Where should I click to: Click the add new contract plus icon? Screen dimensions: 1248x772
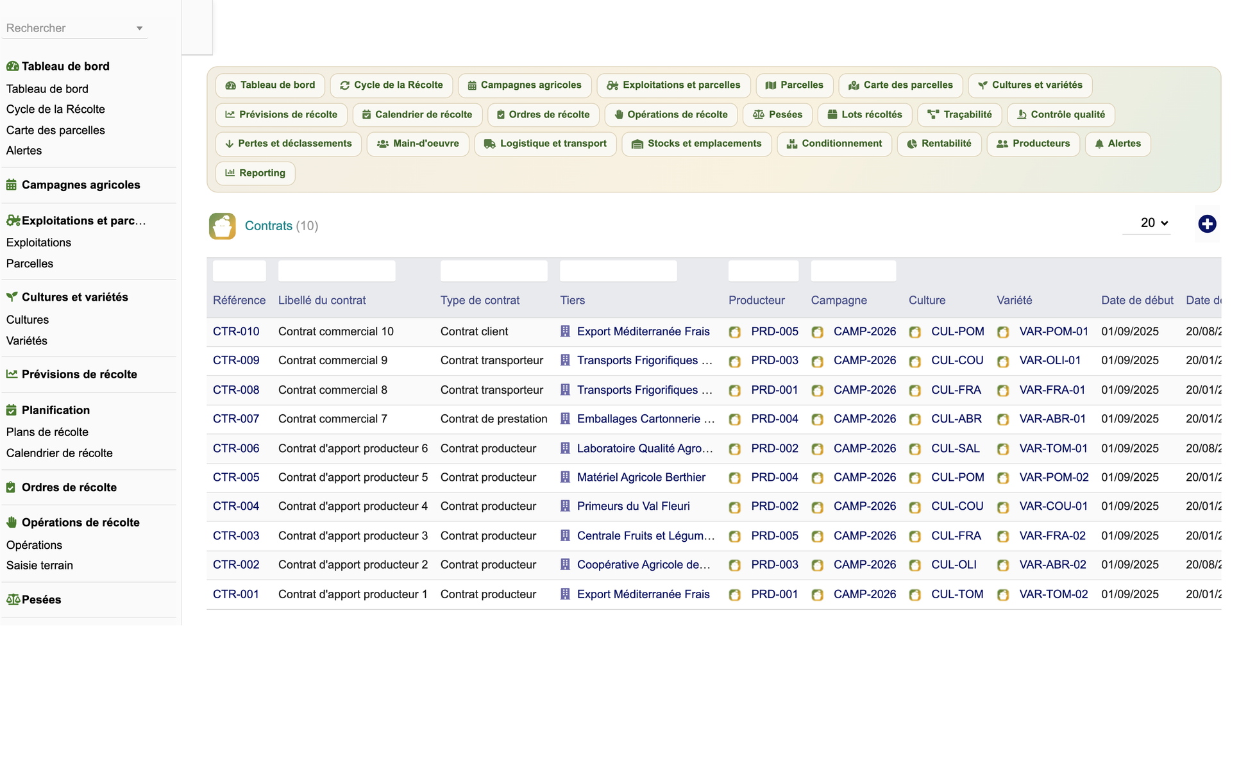pyautogui.click(x=1207, y=224)
